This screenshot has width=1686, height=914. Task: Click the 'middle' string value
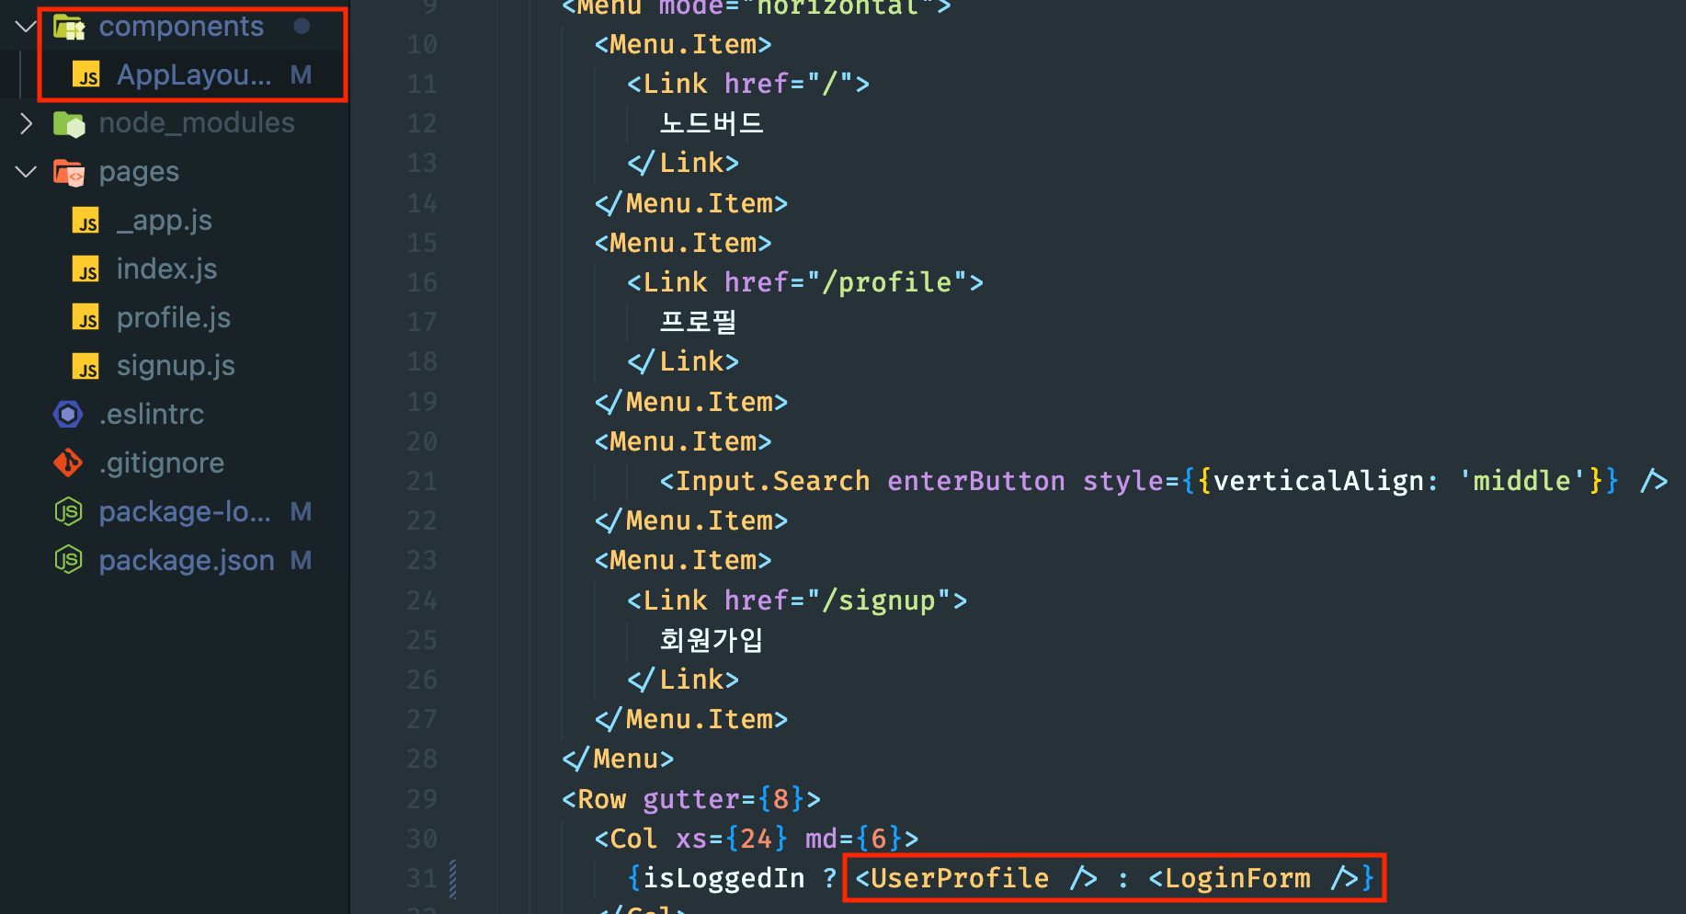click(x=1521, y=481)
